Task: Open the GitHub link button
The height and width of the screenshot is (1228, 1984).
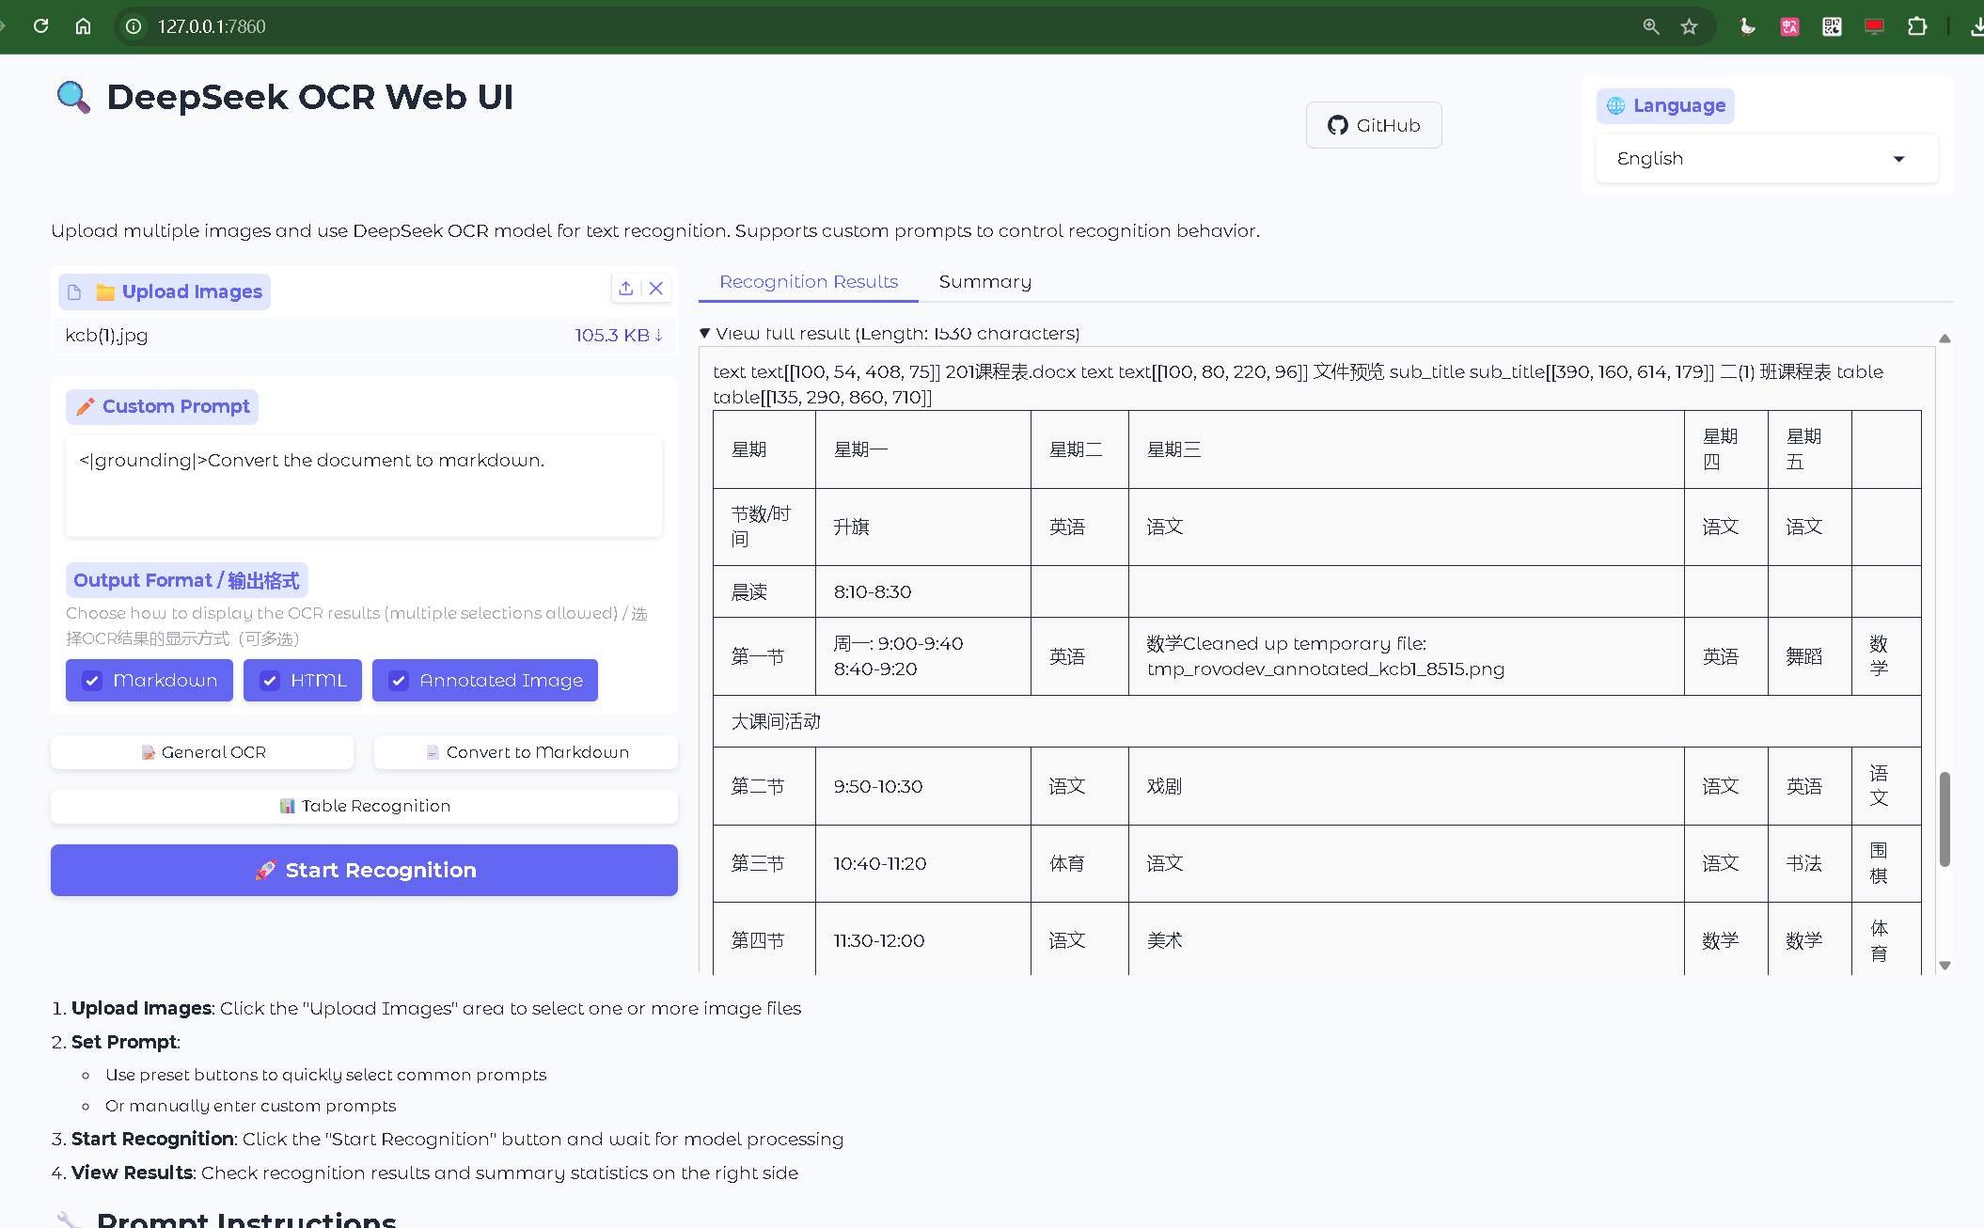Action: pyautogui.click(x=1373, y=125)
